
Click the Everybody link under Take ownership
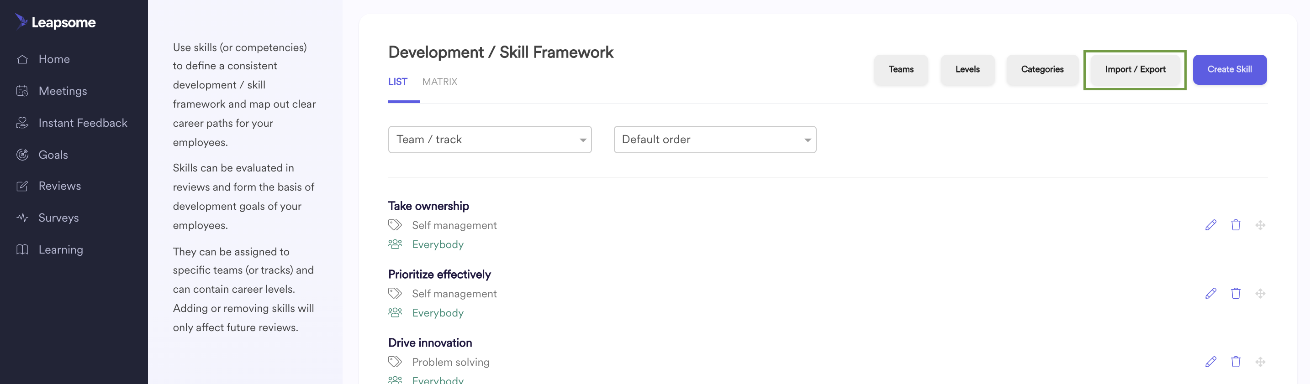437,244
